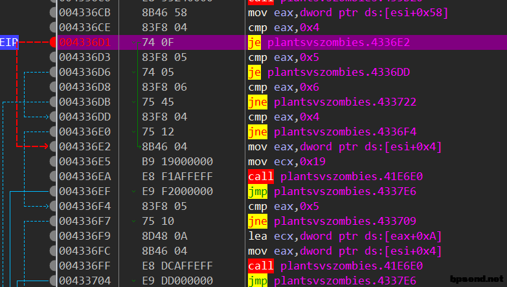Viewport: 507px width, 287px height.
Task: Click bytes '75 10'
Action: 158,221
